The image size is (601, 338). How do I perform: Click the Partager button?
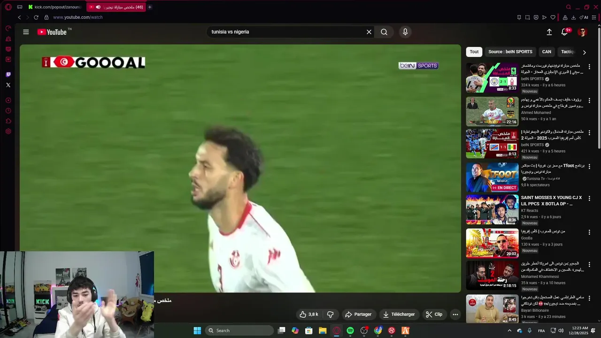pyautogui.click(x=358, y=315)
